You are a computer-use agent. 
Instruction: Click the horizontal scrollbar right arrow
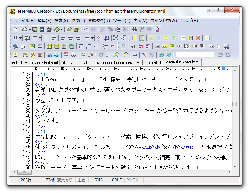[x=229, y=172]
